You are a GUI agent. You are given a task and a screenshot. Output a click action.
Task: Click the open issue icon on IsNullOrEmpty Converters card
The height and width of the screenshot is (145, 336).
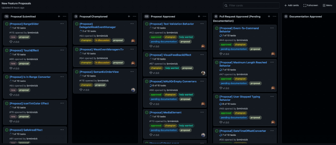(147, 81)
